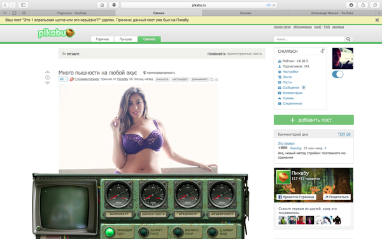This screenshot has width=382, height=239.
Task: Open the pinned VK tab
Action: coord(5,13)
